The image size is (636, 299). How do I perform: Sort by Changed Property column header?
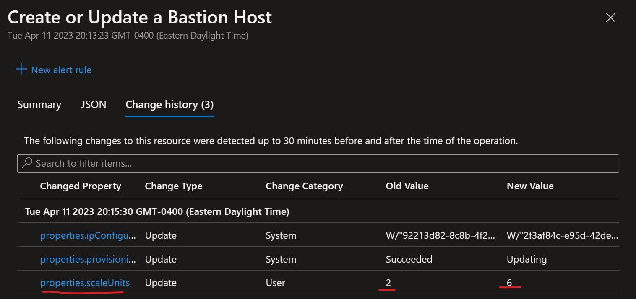pyautogui.click(x=81, y=186)
